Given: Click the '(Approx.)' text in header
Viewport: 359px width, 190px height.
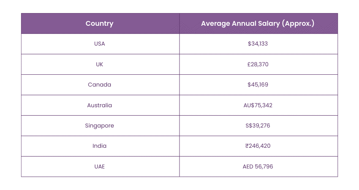Looking at the screenshot, I should point(299,24).
